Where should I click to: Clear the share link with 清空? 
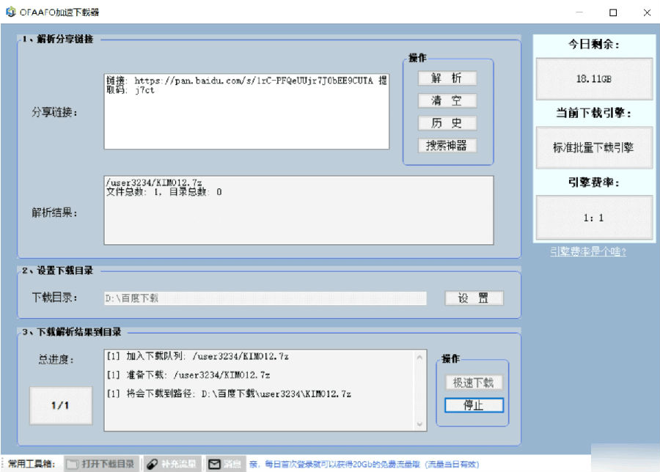point(447,100)
